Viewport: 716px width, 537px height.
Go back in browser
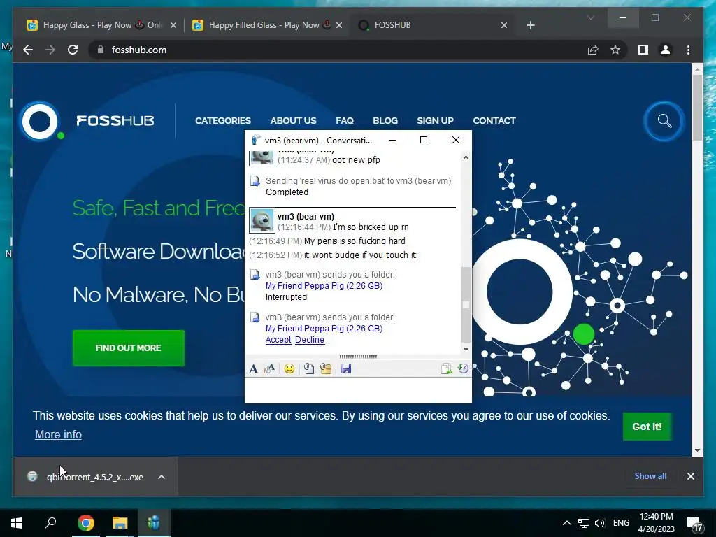[28, 50]
